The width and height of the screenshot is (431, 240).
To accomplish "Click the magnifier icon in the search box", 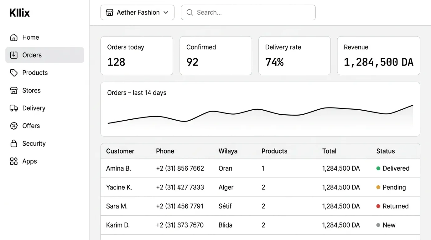I will (x=190, y=12).
